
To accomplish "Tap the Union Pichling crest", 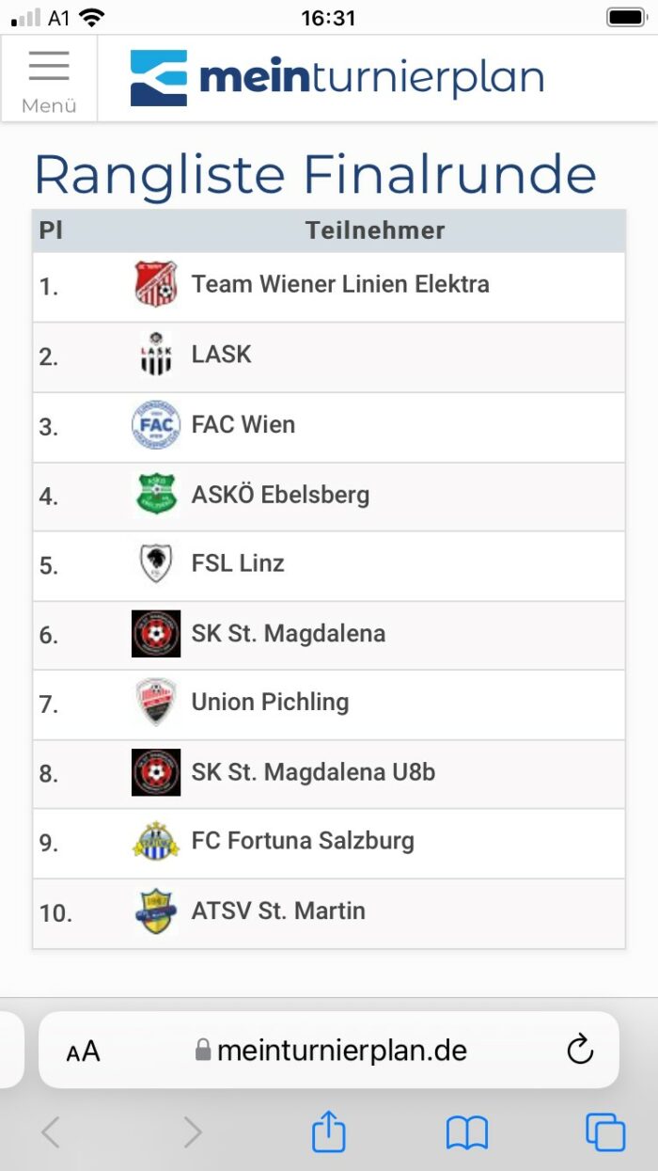I will tap(155, 703).
